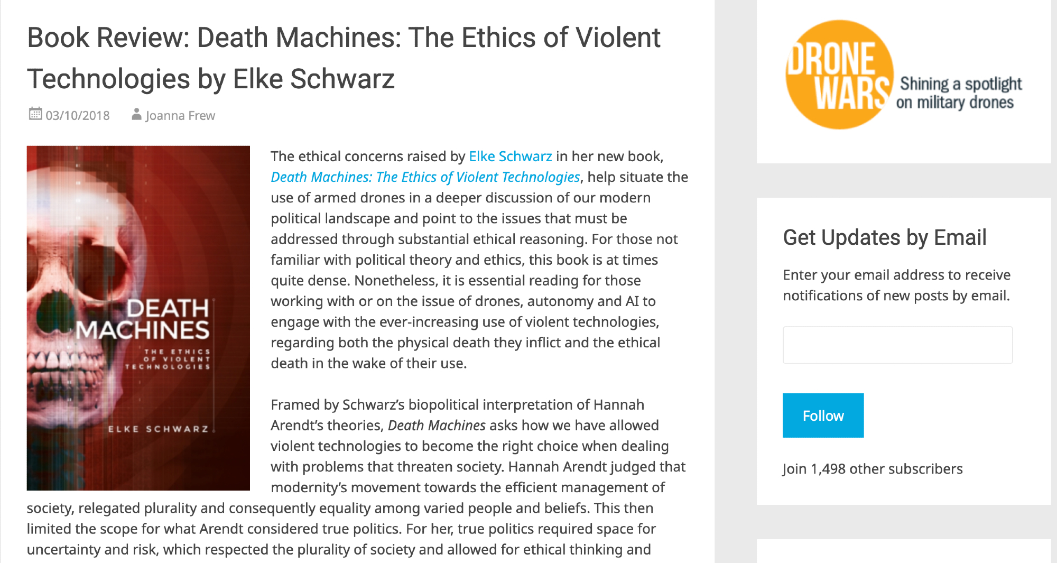Screen dimensions: 1057x563
Task: Click the line beginning "society, relegated plurality"
Action: pyautogui.click(x=340, y=508)
